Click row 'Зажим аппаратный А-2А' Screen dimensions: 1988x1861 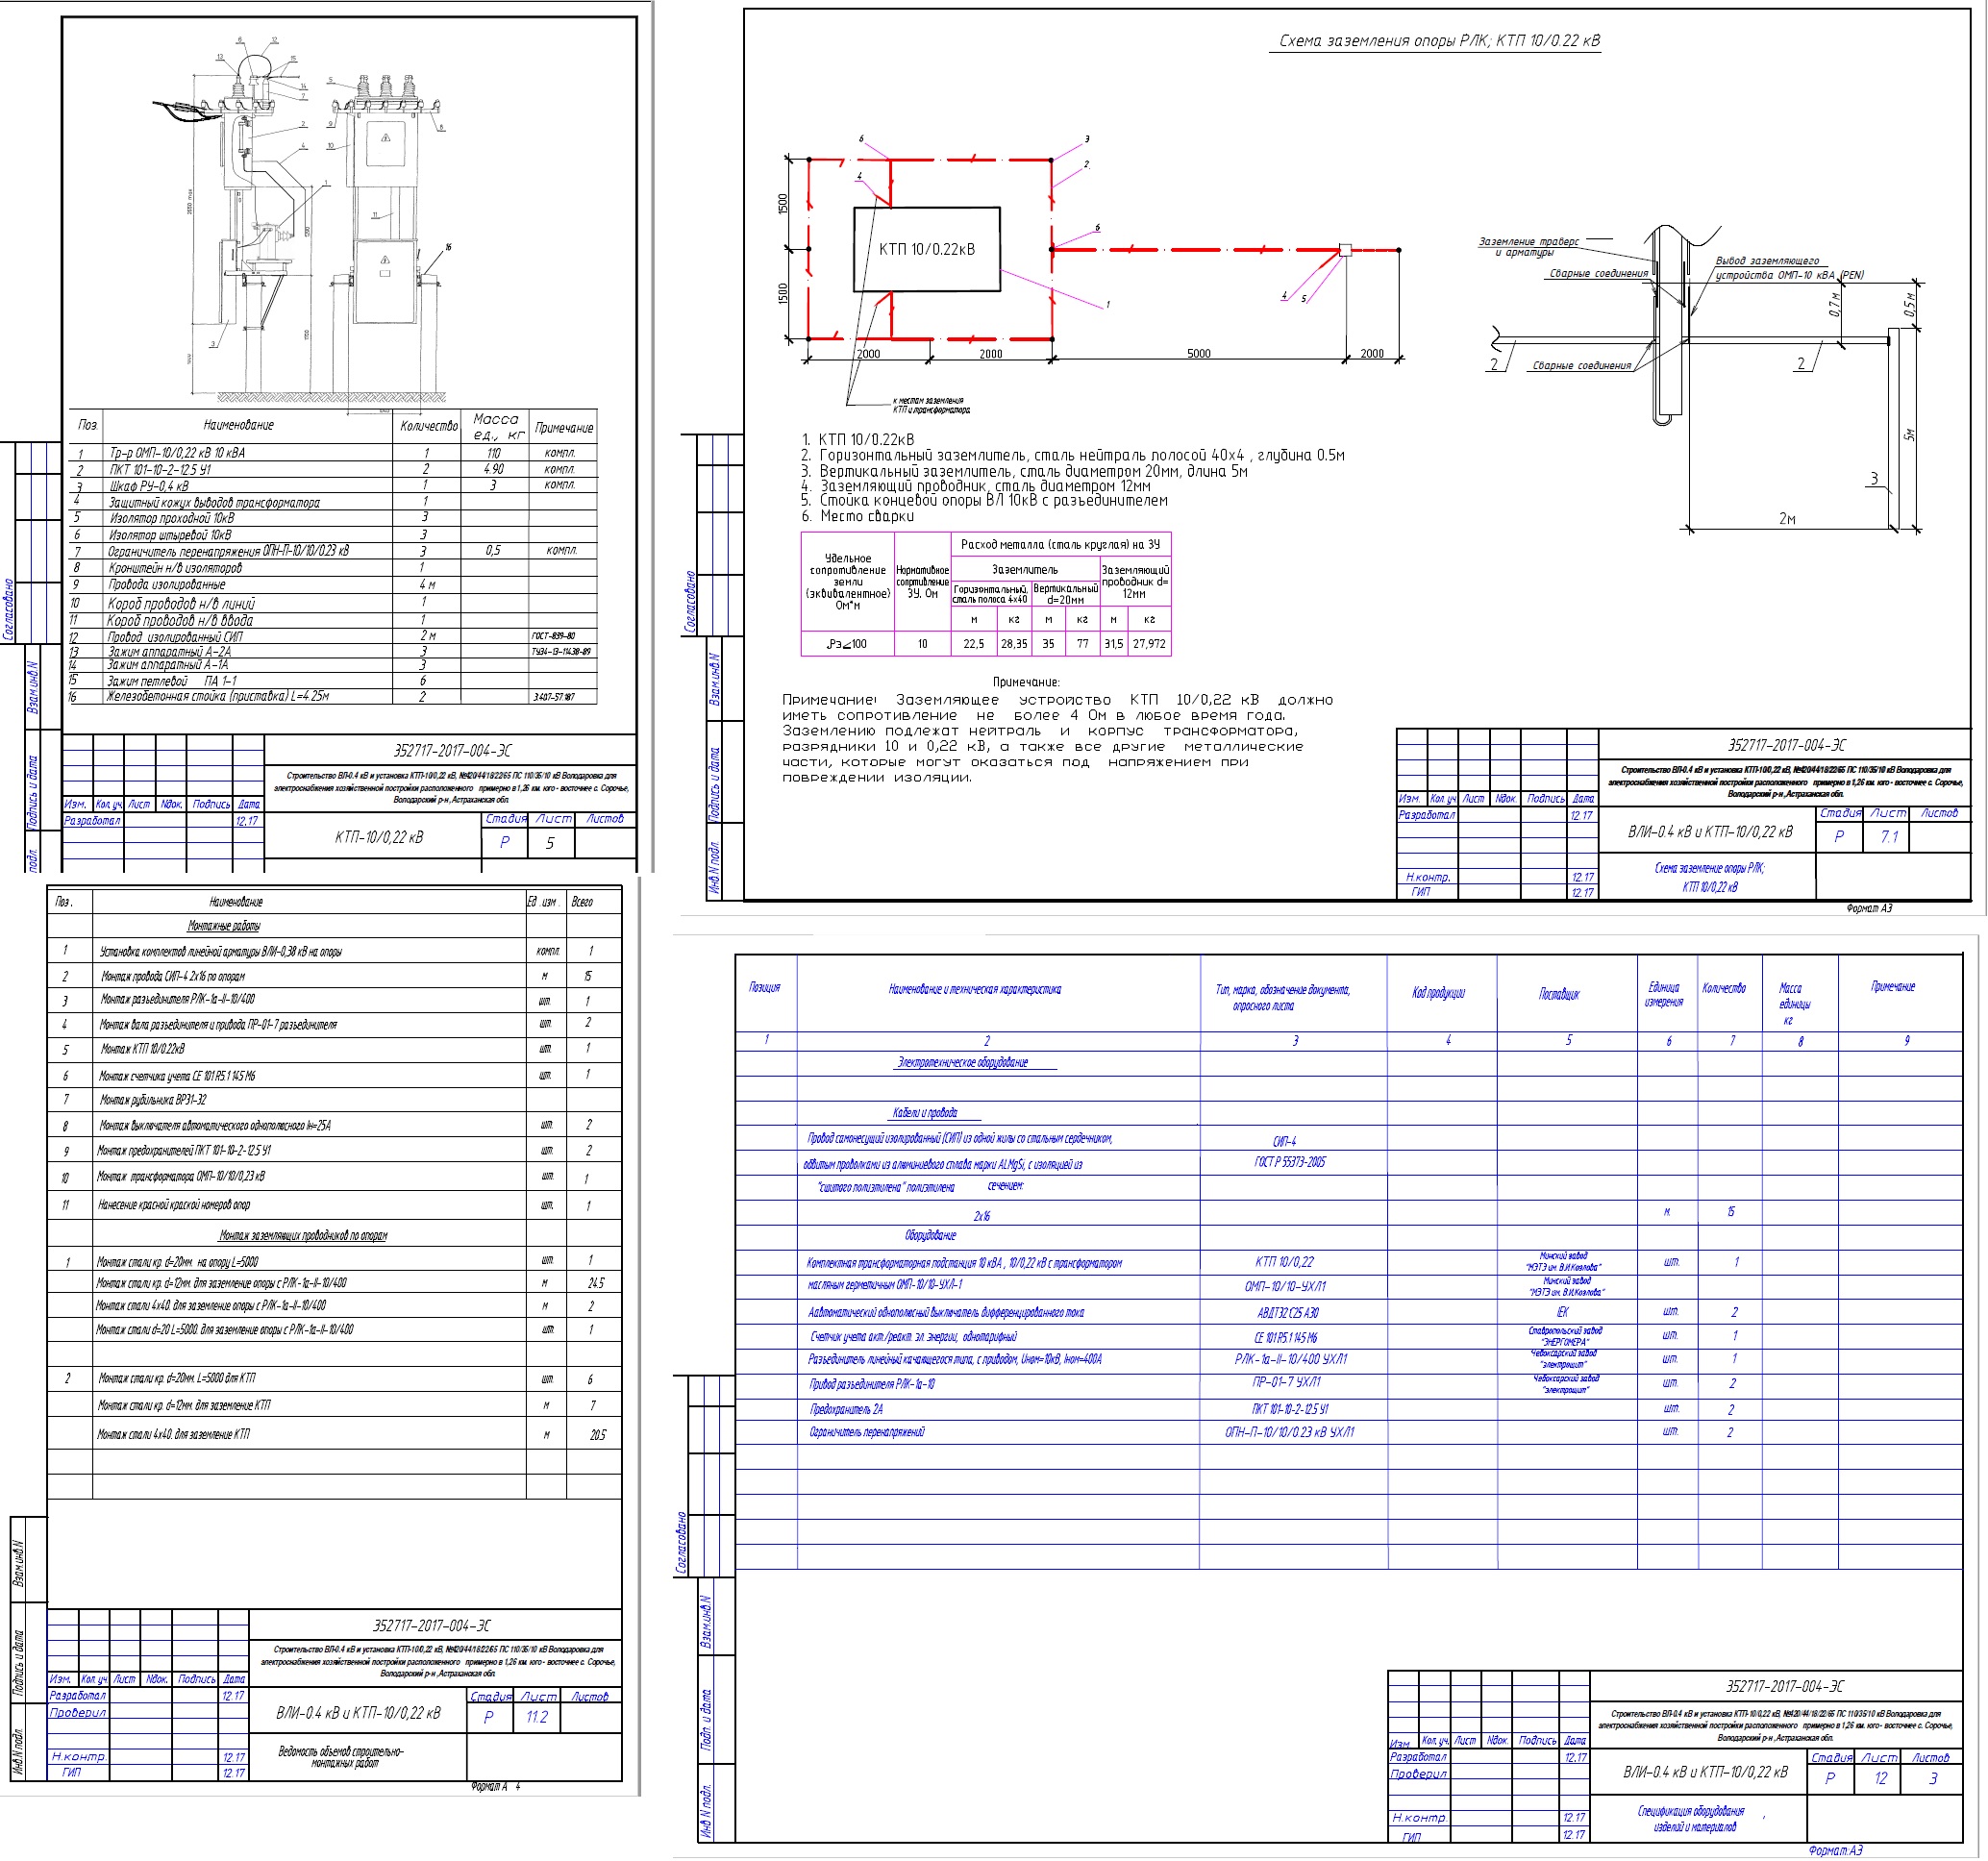pyautogui.click(x=333, y=651)
